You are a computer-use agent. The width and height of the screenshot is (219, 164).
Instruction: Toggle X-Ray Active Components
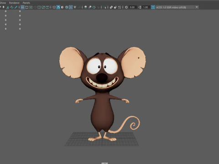click(x=115, y=7)
